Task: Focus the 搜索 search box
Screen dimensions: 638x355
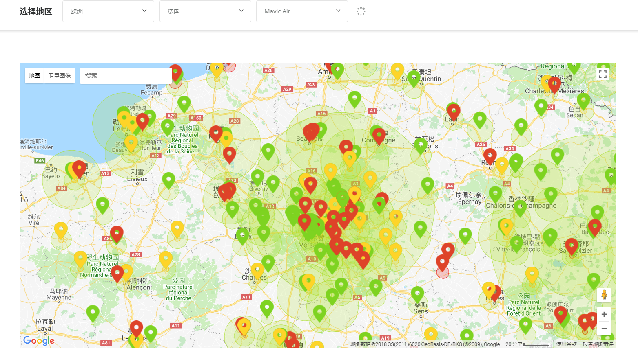Action: pos(126,76)
